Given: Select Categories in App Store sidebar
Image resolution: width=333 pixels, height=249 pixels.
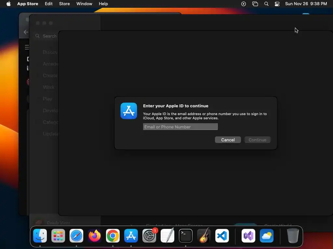Looking at the screenshot, I should click(50, 122).
